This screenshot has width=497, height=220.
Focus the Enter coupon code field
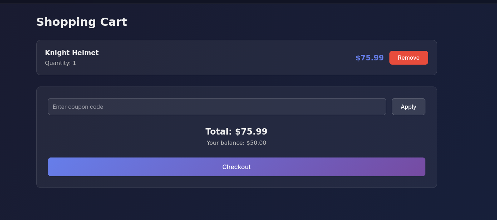217,107
